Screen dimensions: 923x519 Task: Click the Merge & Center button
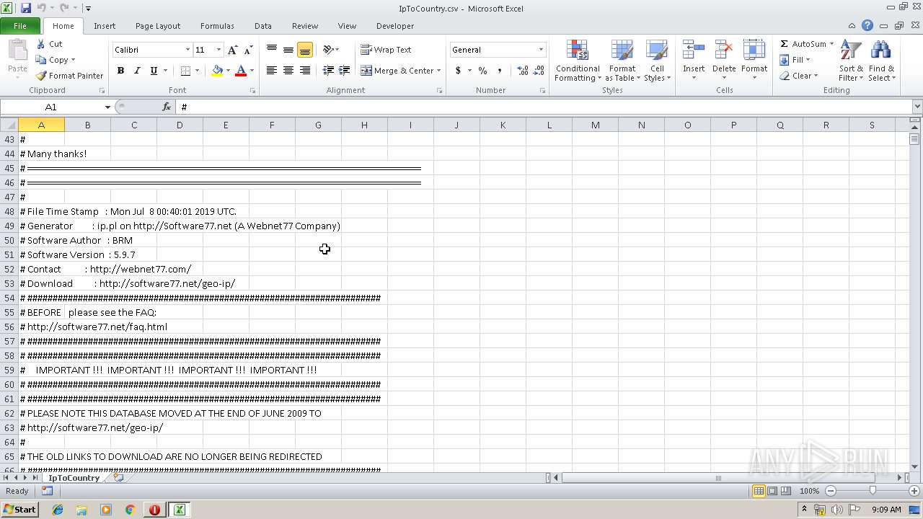coord(397,71)
